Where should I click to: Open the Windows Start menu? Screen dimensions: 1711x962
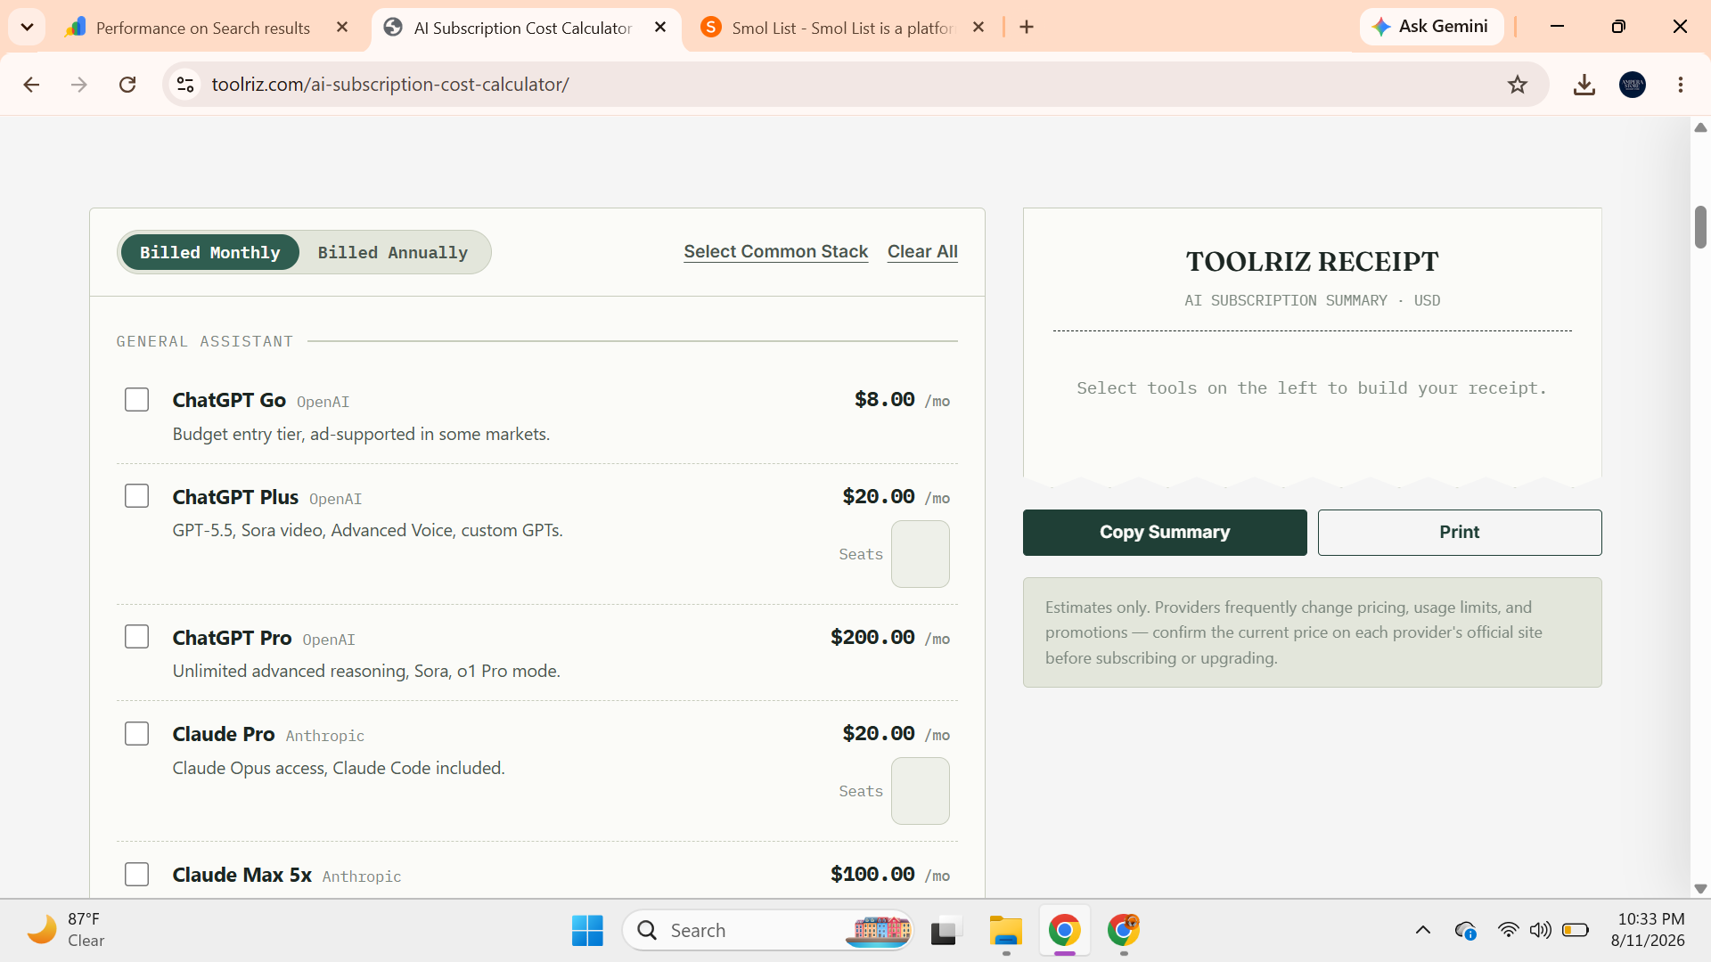coord(587,931)
